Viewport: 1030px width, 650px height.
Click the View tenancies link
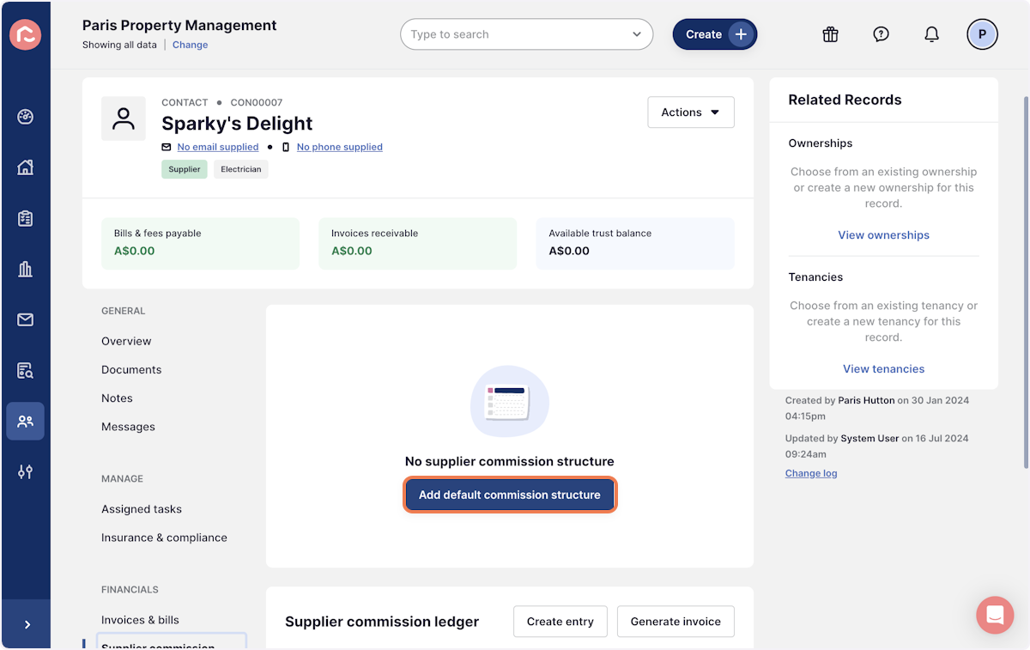pyautogui.click(x=883, y=368)
